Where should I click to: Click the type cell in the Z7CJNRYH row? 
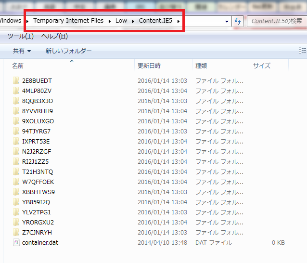click(x=219, y=233)
